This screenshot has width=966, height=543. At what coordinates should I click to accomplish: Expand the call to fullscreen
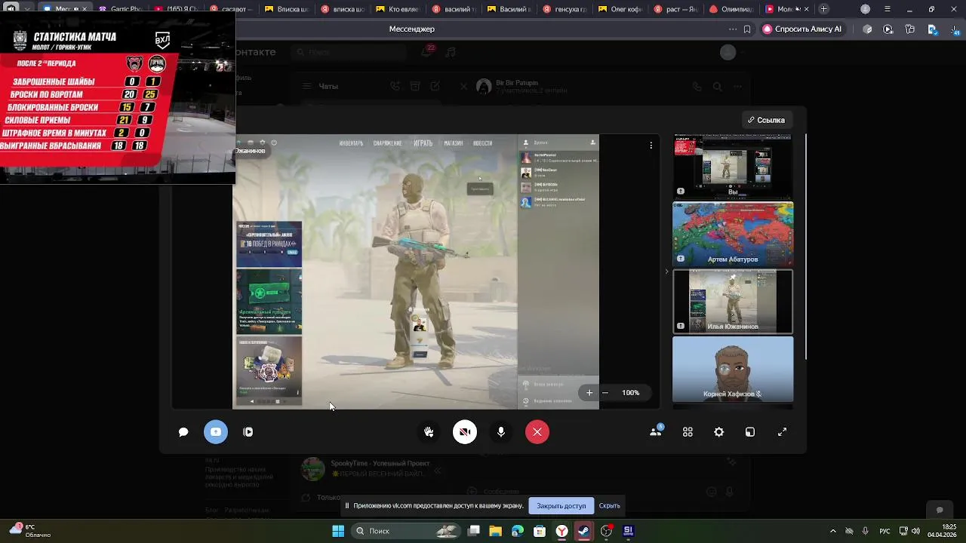click(x=782, y=432)
